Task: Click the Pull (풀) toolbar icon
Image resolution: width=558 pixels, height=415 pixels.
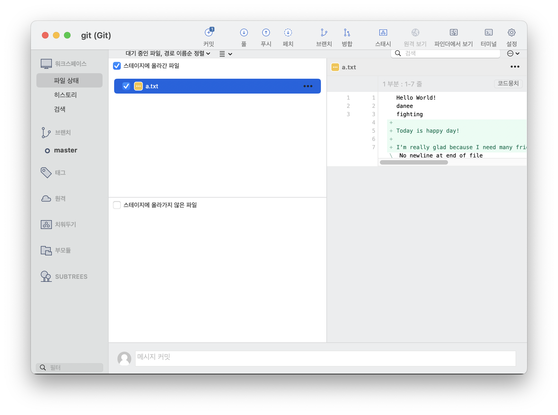Action: pos(244,33)
